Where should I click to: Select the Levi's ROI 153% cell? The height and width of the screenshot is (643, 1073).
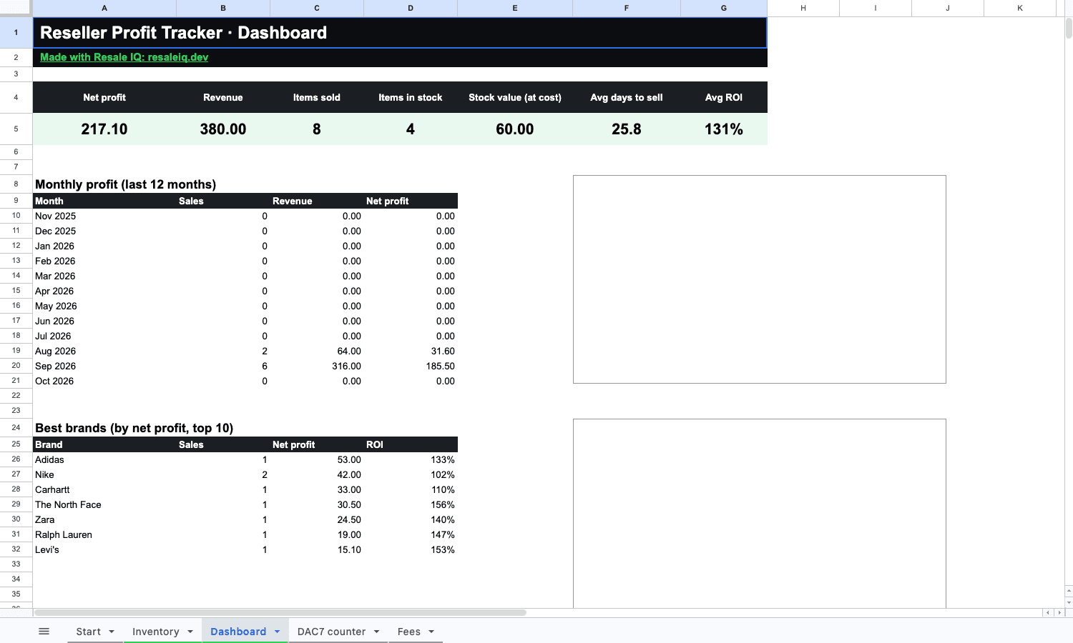click(411, 549)
